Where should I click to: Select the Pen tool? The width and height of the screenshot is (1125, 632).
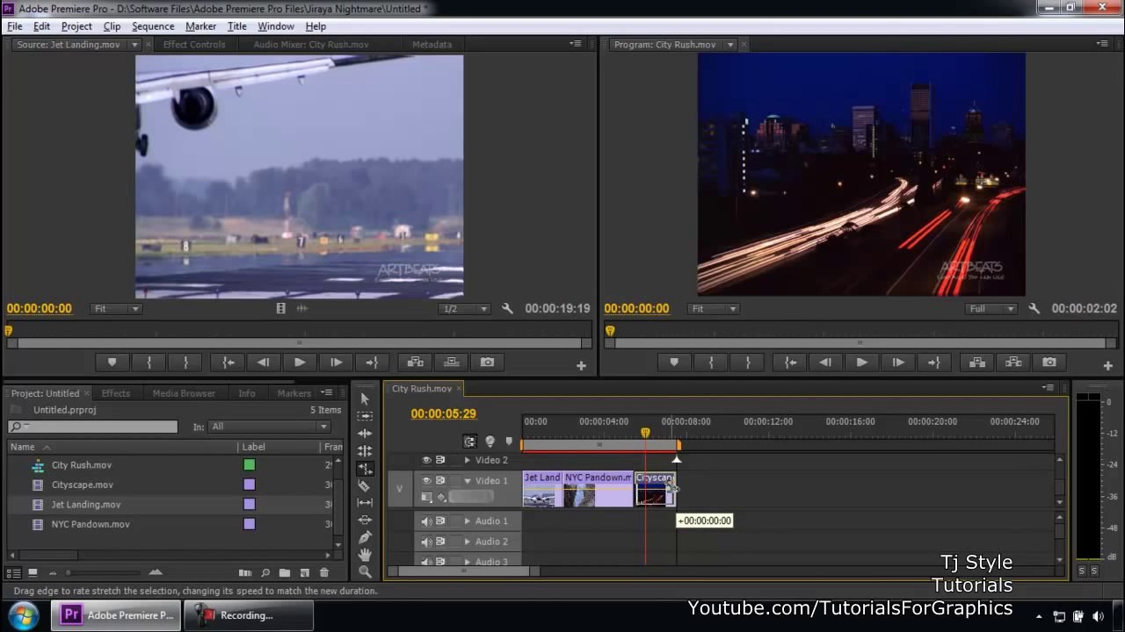[366, 537]
